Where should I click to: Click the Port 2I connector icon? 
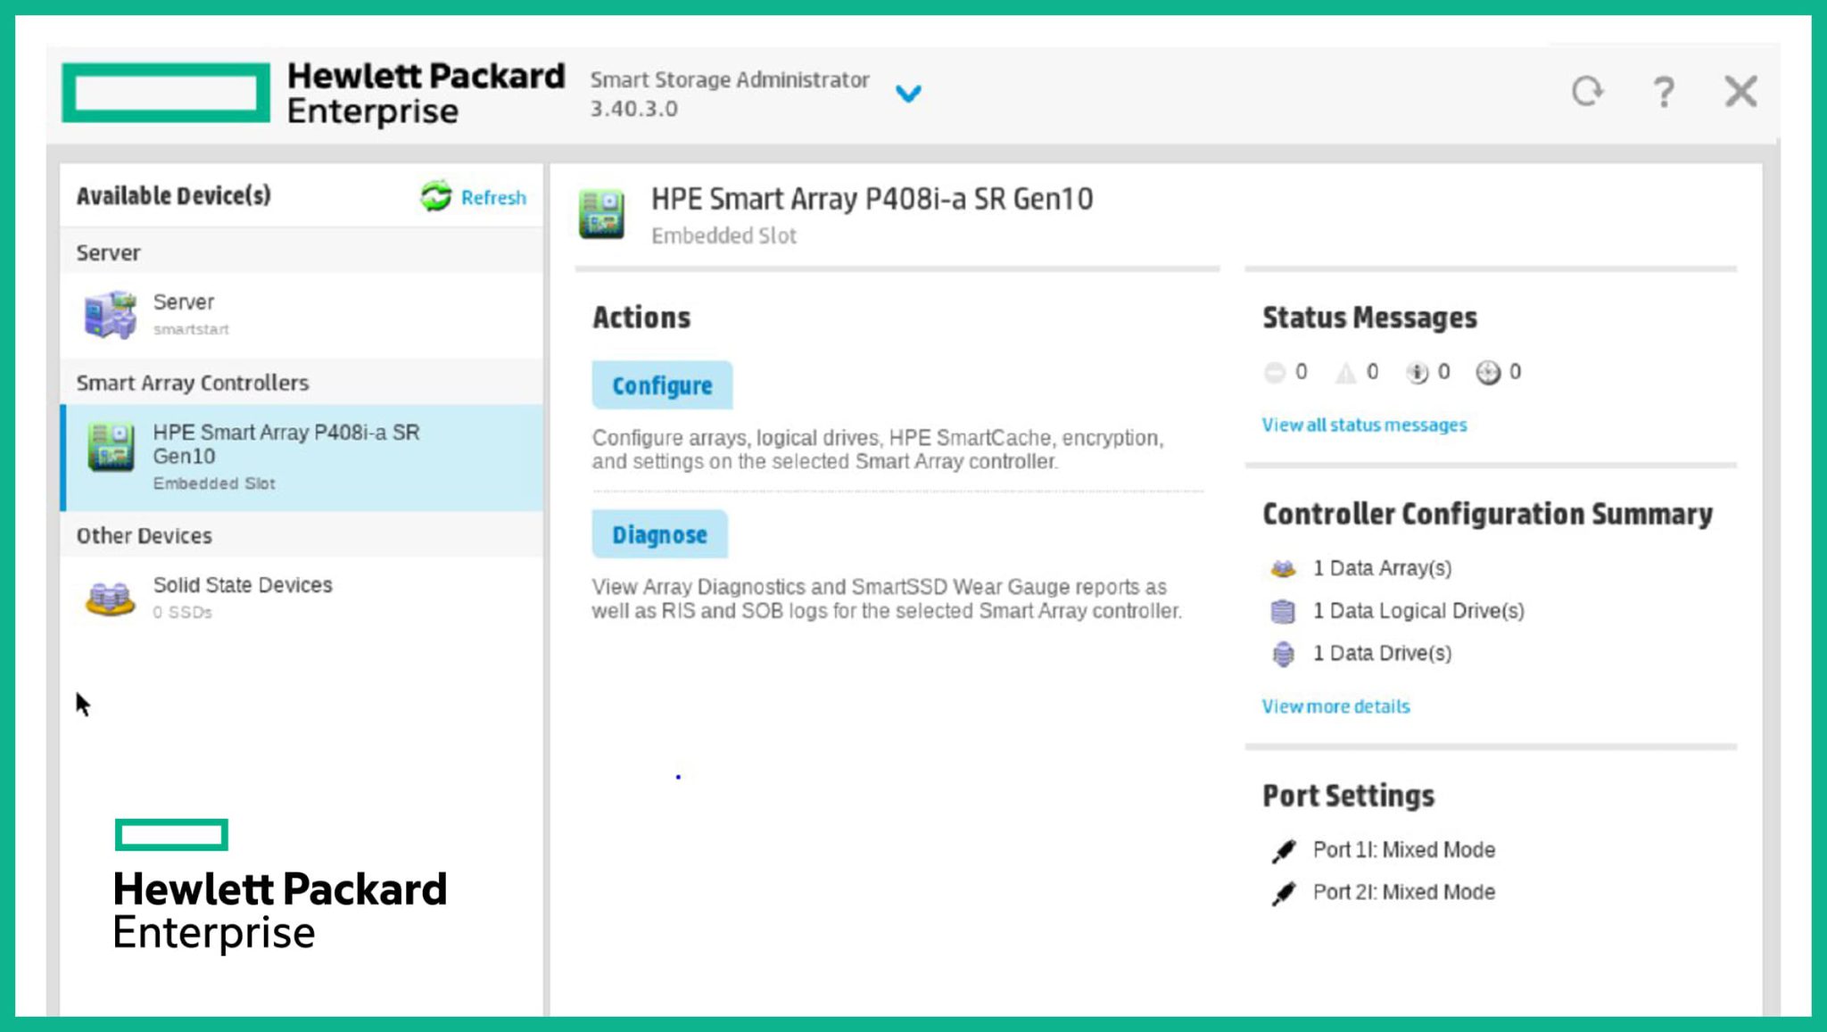click(1284, 893)
